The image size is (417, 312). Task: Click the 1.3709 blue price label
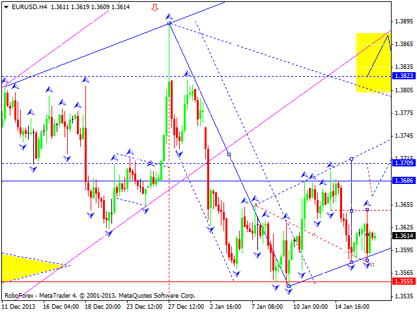[x=404, y=162]
